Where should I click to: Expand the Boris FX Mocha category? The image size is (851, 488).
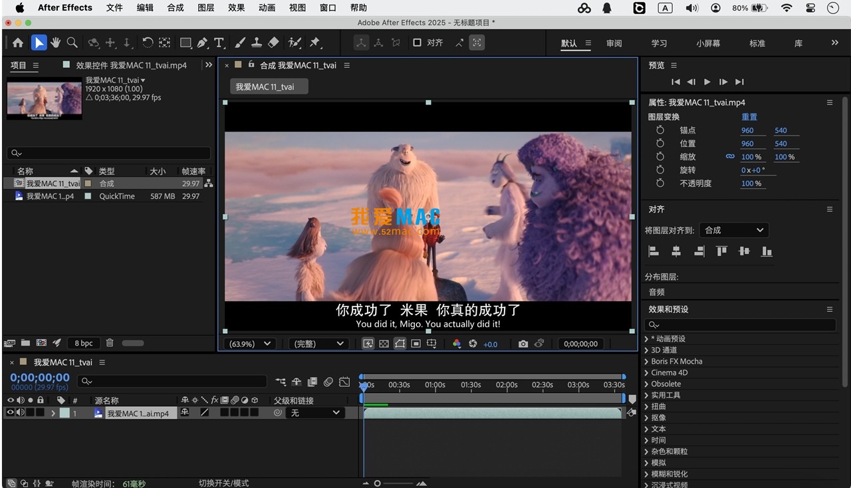click(x=646, y=361)
